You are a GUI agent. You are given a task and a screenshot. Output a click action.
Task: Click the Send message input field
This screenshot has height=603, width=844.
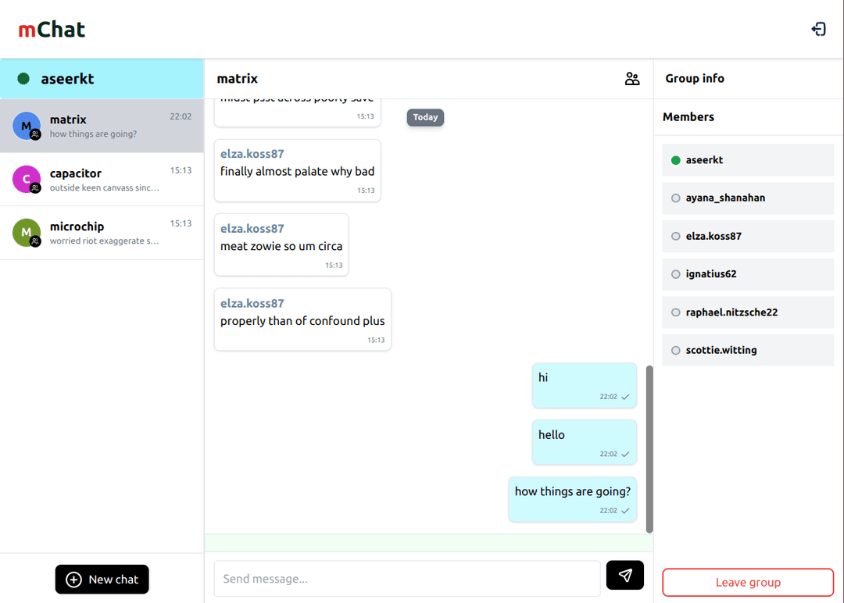pyautogui.click(x=407, y=579)
